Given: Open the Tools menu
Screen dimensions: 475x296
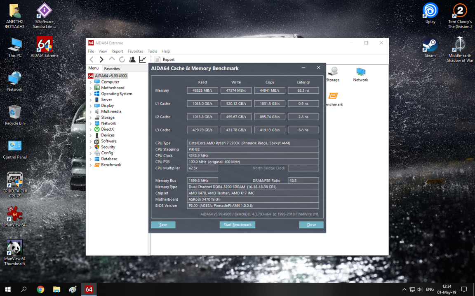Looking at the screenshot, I should [153, 51].
